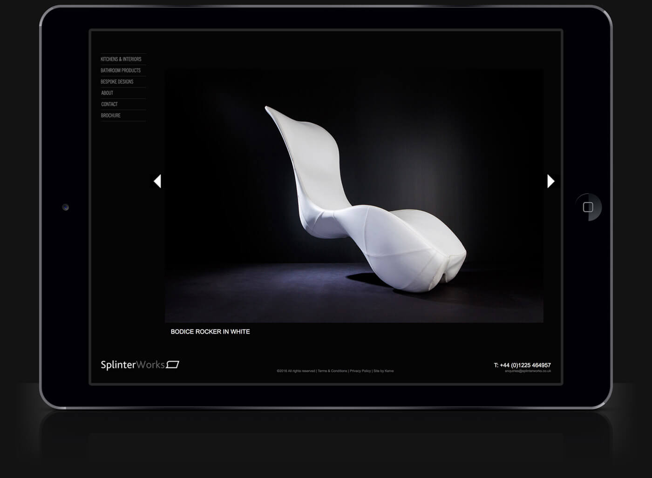Open the Contact page

(x=109, y=104)
